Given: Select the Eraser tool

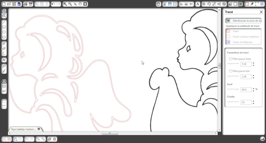Looking at the screenshot, I should point(4,66).
